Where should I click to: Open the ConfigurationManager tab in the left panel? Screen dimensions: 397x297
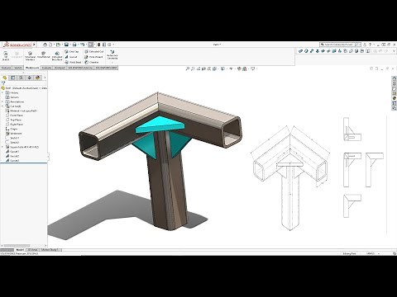(21, 78)
